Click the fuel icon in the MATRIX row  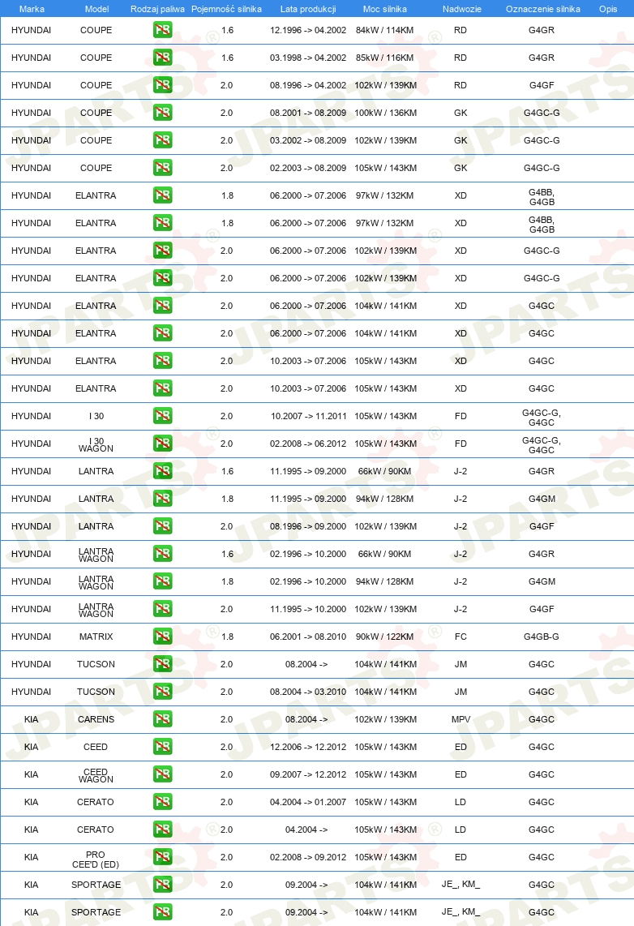click(162, 636)
